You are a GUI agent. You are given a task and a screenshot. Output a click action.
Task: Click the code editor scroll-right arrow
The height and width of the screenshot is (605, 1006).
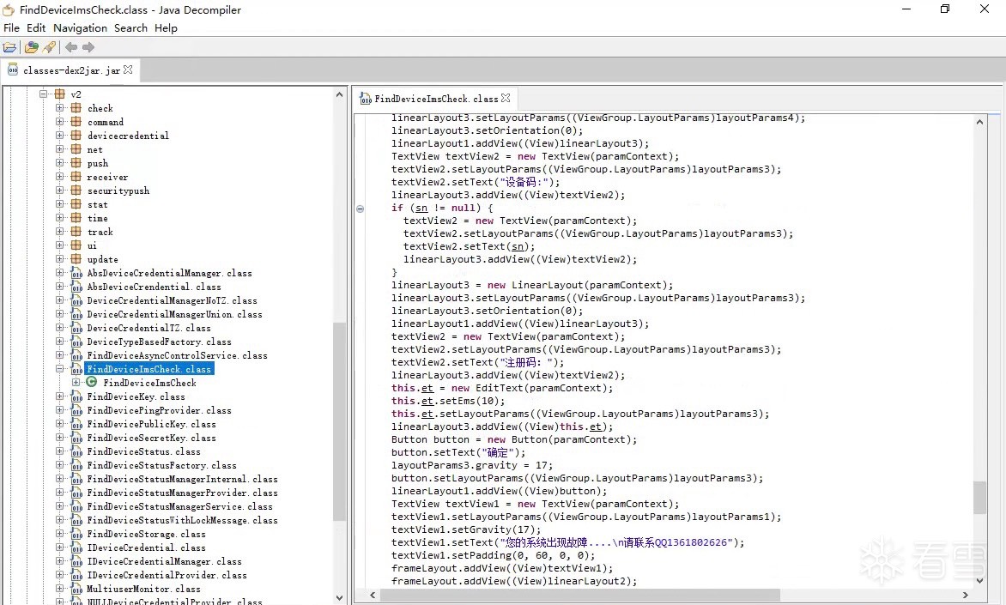[x=965, y=595]
